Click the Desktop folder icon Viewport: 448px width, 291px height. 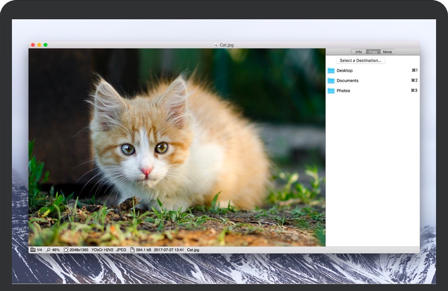(331, 71)
